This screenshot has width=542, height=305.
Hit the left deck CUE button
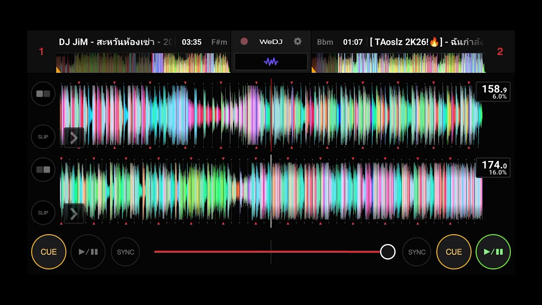[49, 252]
